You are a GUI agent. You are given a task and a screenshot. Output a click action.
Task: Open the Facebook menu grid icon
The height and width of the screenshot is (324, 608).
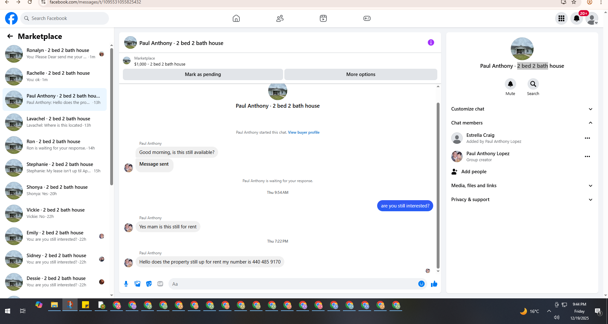tap(561, 18)
